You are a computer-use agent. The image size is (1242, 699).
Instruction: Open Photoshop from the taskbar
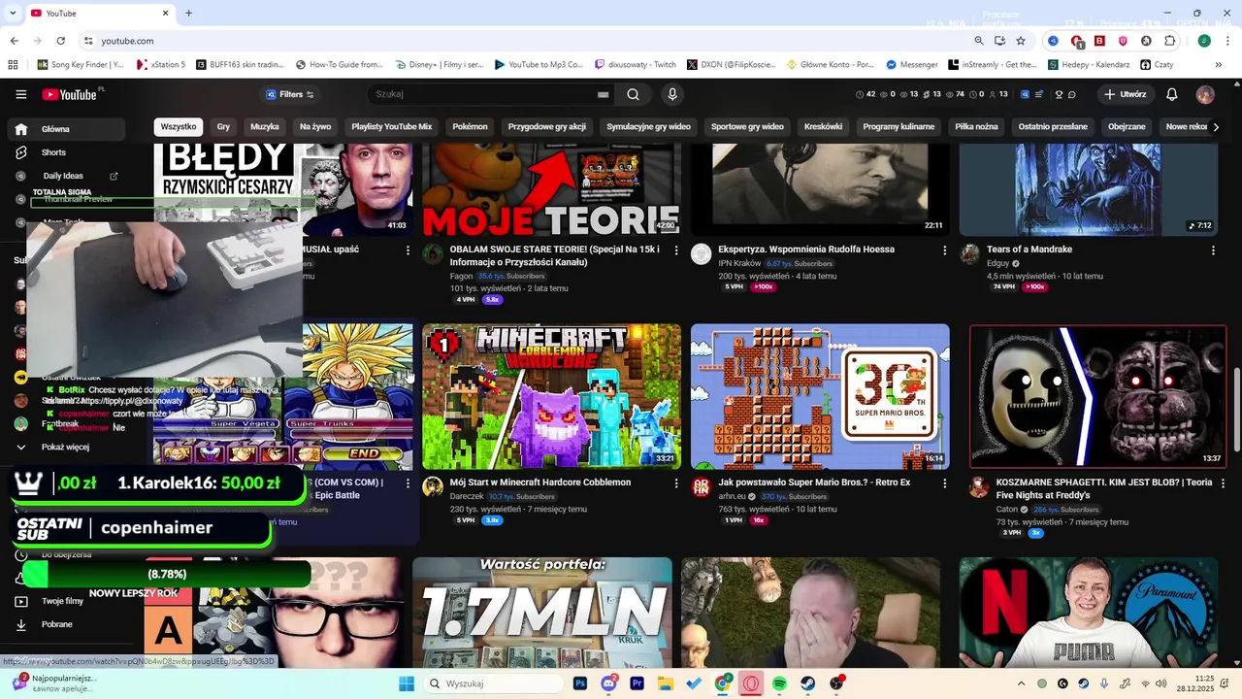point(580,683)
